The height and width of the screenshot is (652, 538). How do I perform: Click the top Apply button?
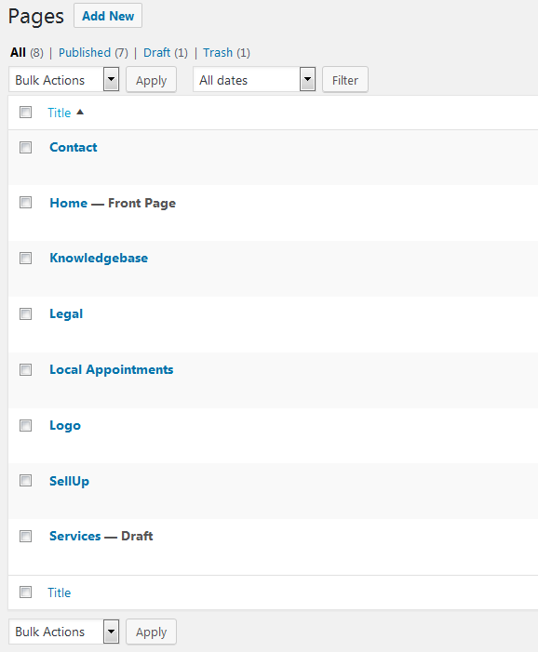(152, 79)
